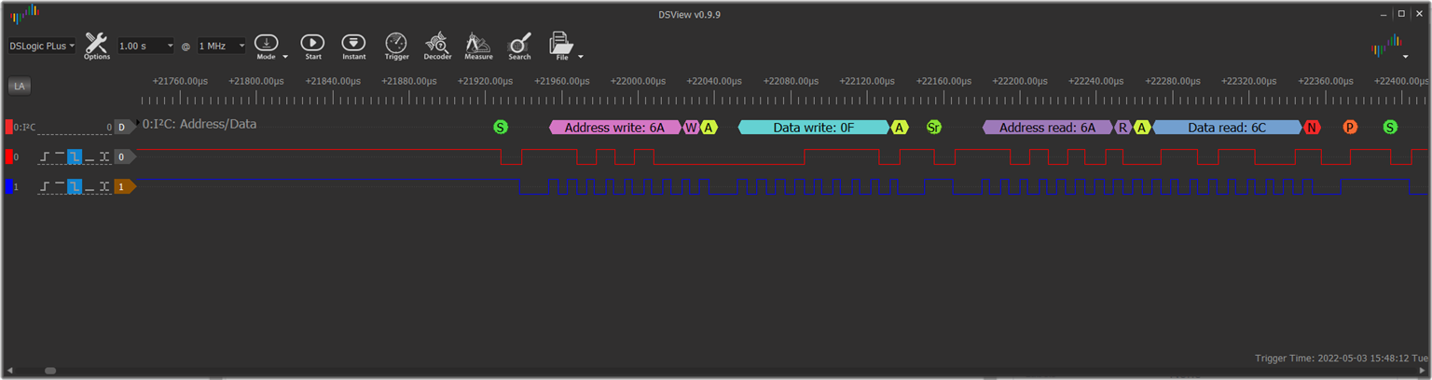This screenshot has width=1432, height=380.
Task: Click the gray 0 channel tag
Action: click(x=122, y=156)
